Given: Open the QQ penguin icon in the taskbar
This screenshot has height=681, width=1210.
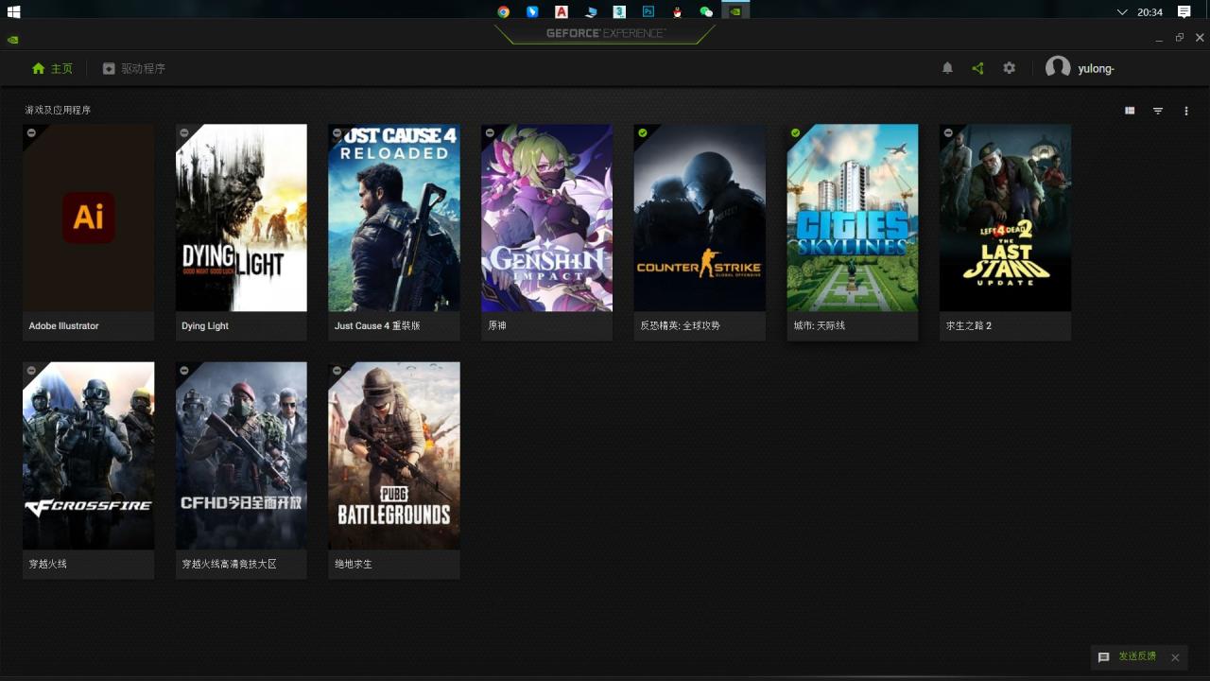Looking at the screenshot, I should pyautogui.click(x=677, y=11).
